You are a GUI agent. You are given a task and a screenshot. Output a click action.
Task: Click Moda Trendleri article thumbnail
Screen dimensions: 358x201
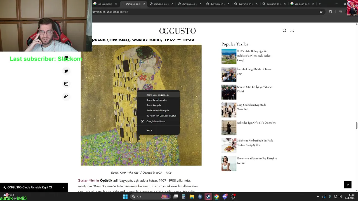coord(229,110)
